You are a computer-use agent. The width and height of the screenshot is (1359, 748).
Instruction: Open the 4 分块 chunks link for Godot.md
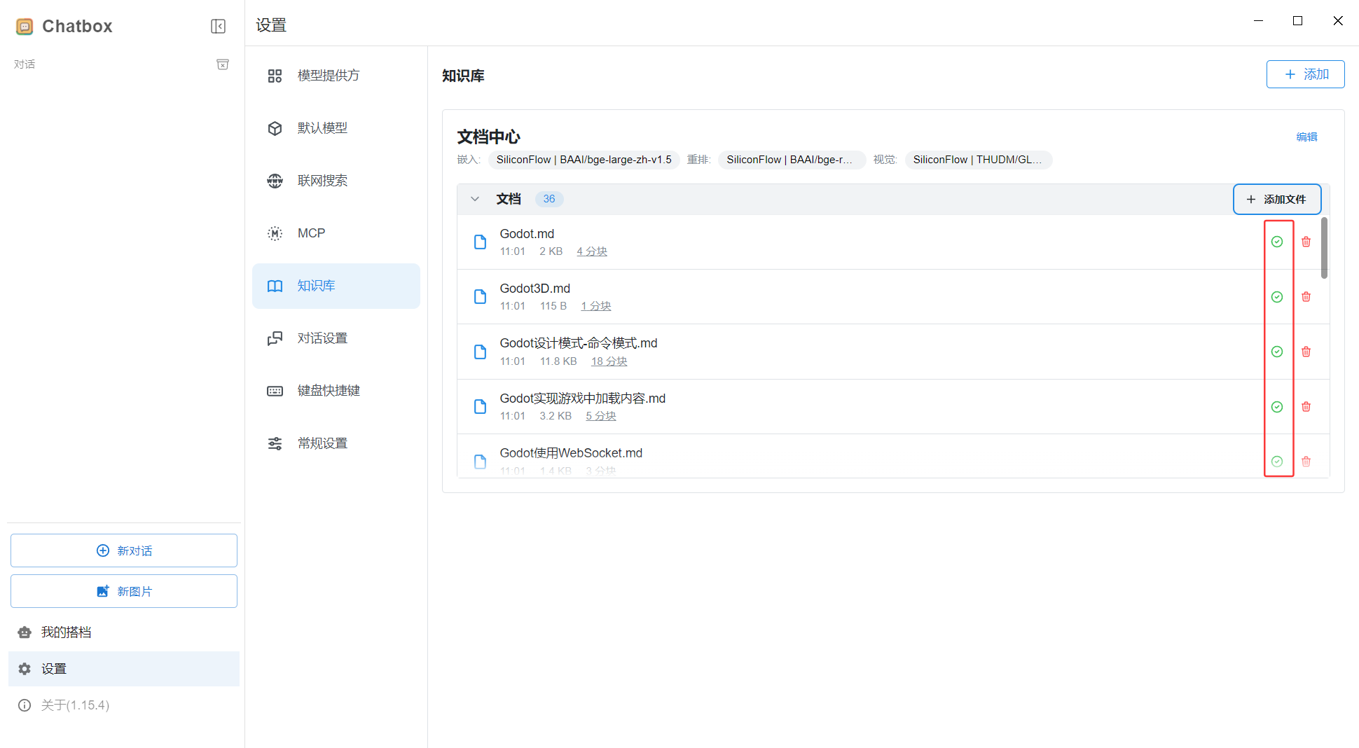tap(592, 251)
